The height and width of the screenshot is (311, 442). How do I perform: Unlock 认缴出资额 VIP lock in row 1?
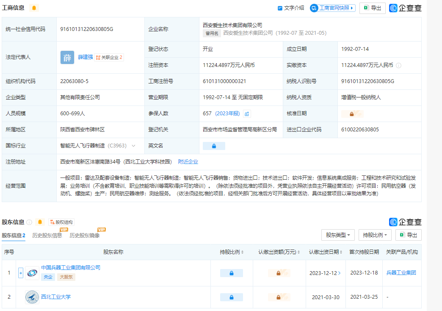279,273
